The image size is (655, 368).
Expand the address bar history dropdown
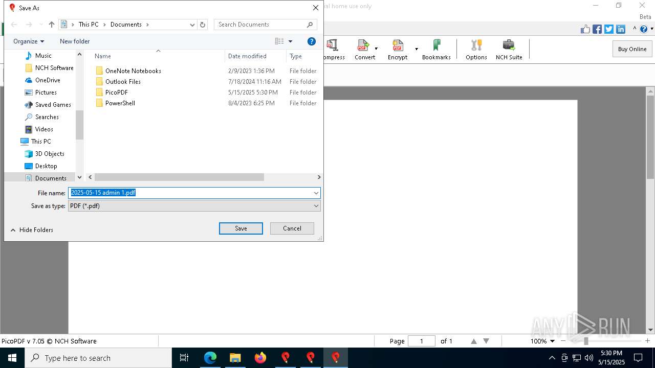(192, 25)
